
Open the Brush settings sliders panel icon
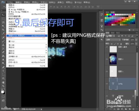pyautogui.click(x=102, y=30)
